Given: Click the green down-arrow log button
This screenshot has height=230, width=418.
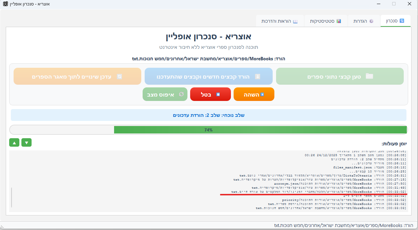Looking at the screenshot, I should point(26,143).
